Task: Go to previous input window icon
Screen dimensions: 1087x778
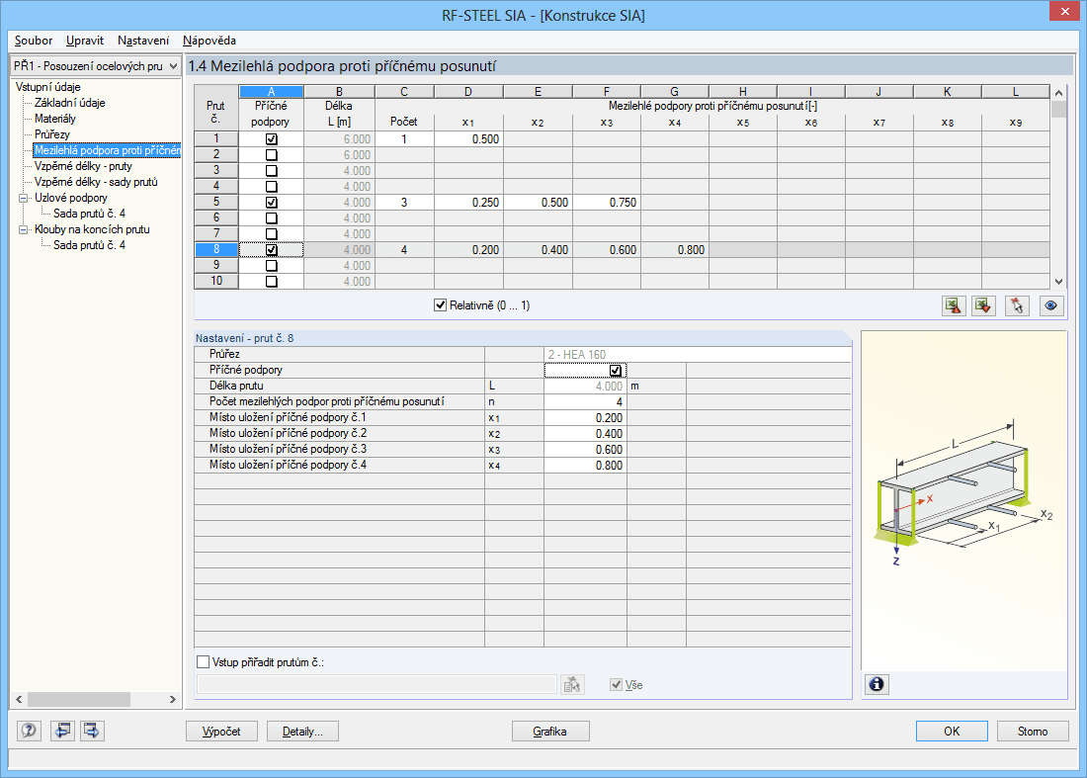Action: [62, 731]
